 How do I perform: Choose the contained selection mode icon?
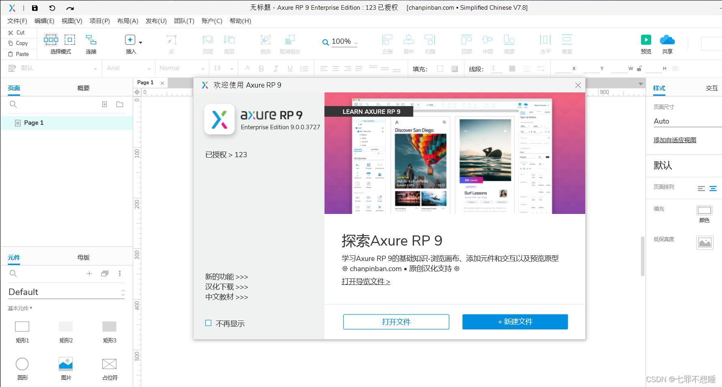(70, 39)
